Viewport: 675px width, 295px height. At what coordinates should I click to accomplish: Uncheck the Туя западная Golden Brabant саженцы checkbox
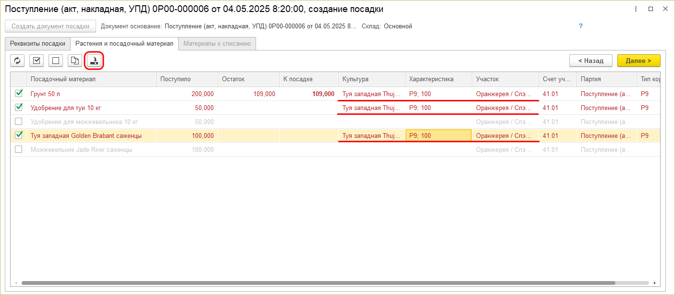point(19,135)
